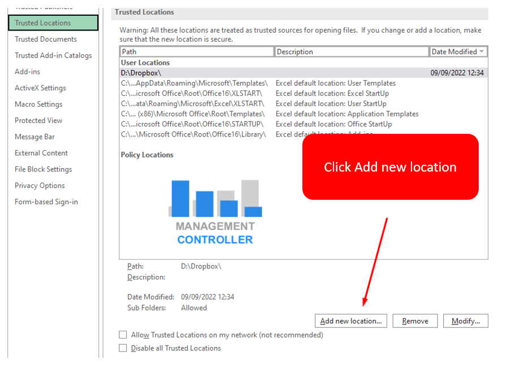Click Modify to edit the selected location
Screen dimensions: 507x373
point(465,321)
